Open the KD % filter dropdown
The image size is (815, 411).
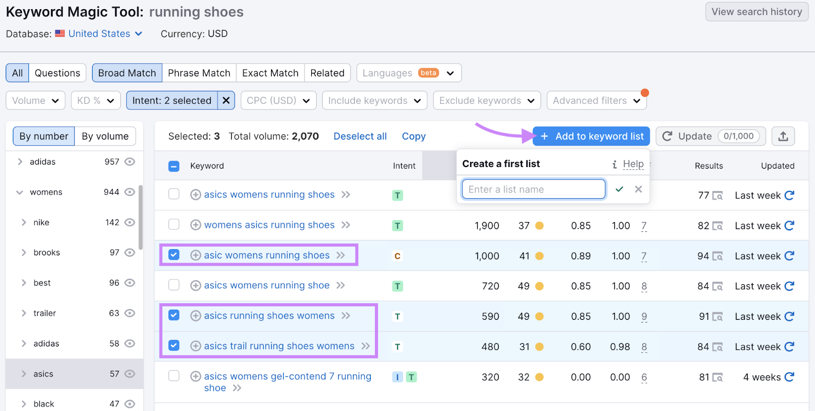[96, 100]
